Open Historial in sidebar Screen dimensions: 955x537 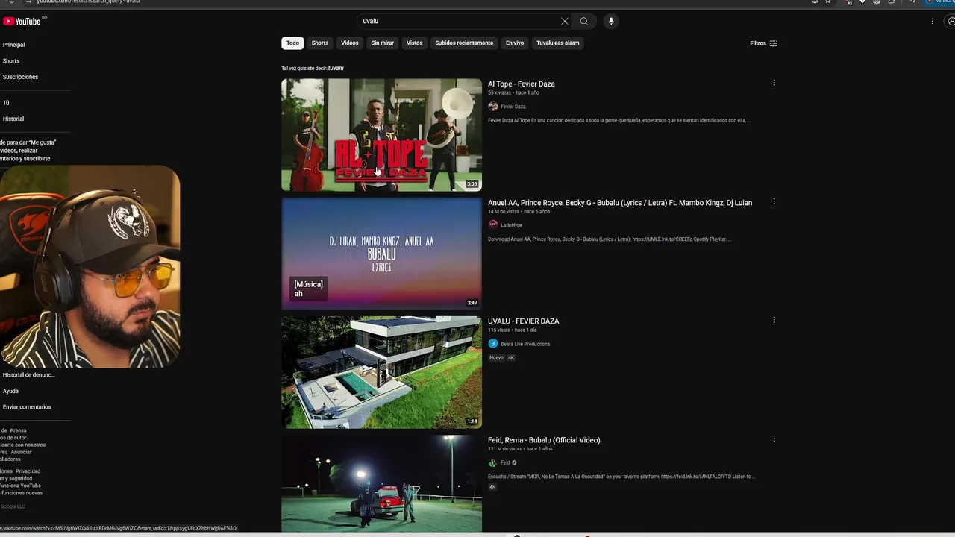coord(13,119)
